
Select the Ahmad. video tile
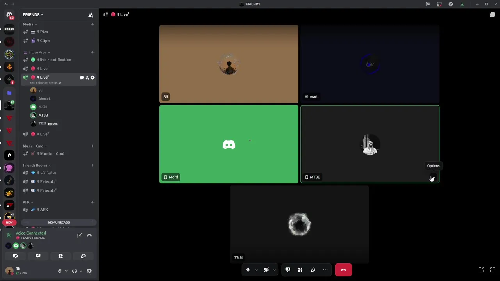click(x=370, y=64)
